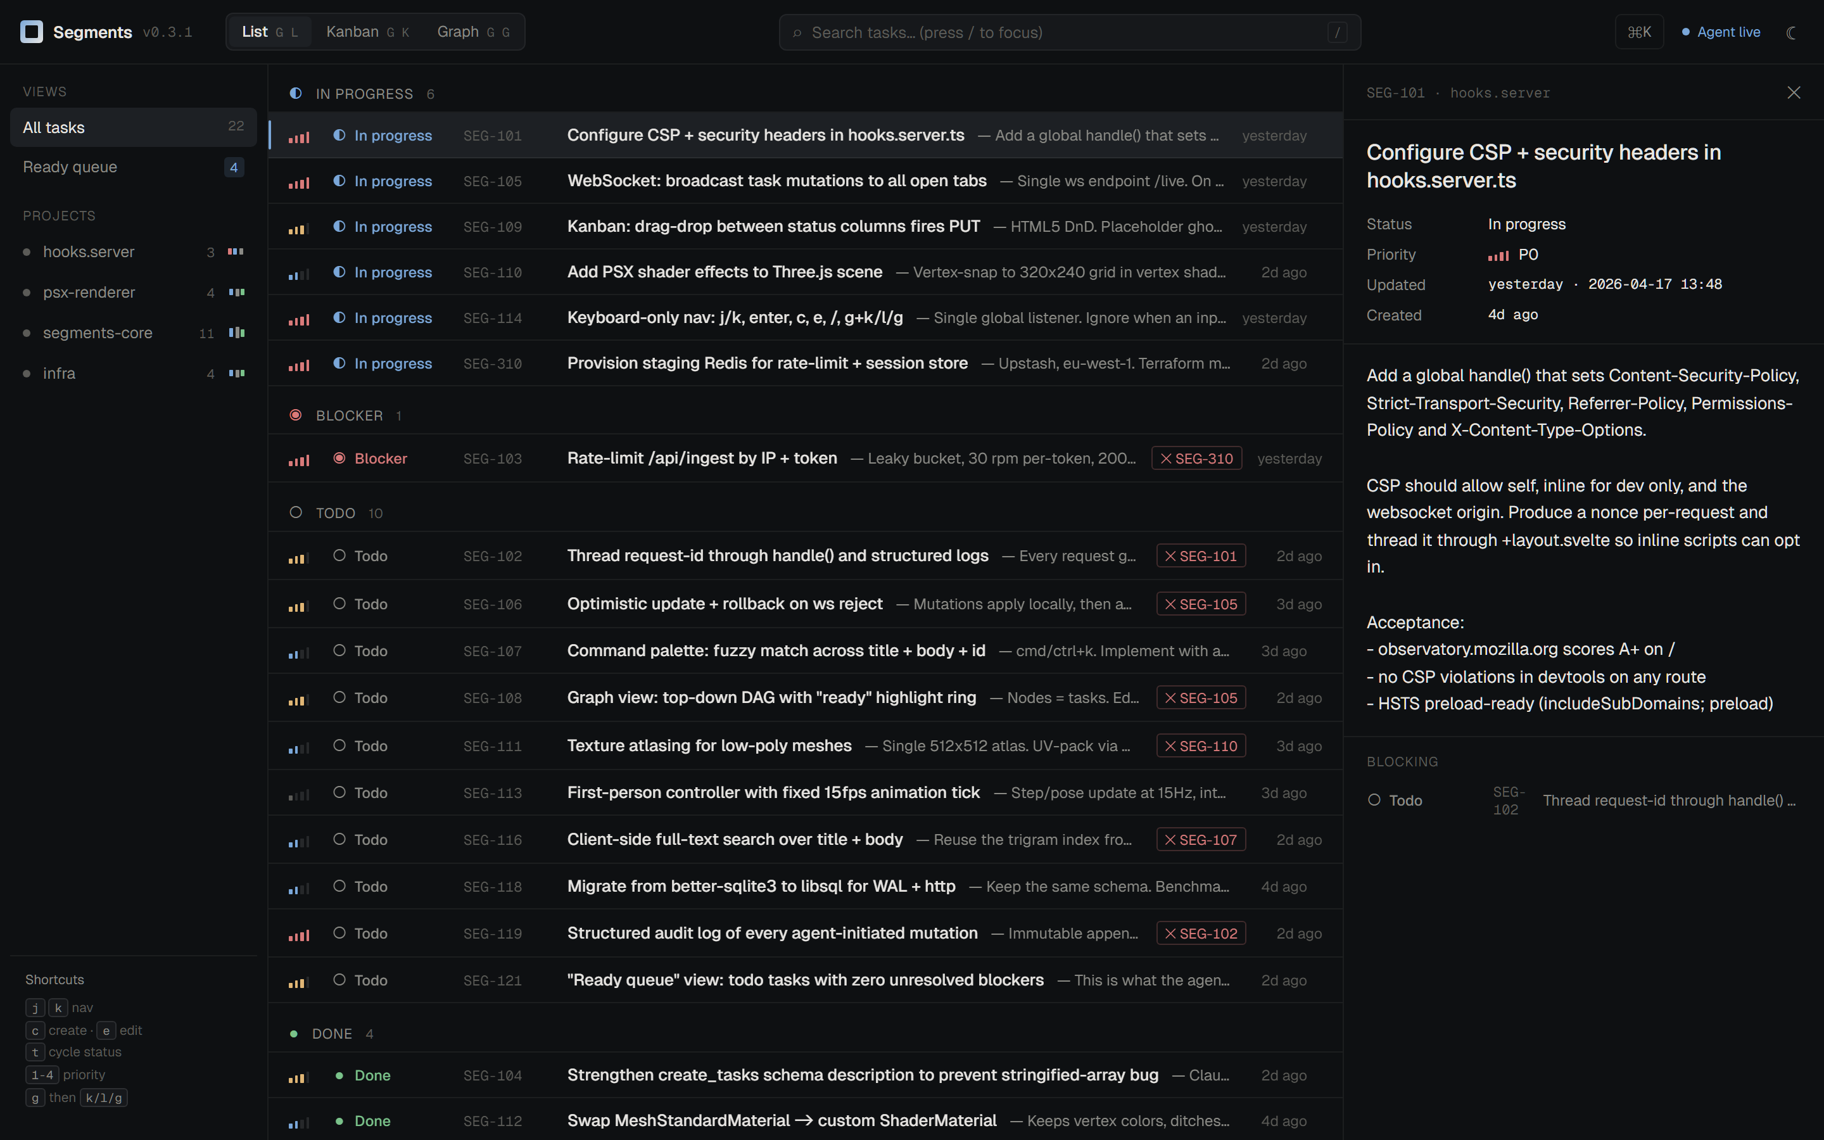Click priority bars icon on SEG-101 row

pos(299,136)
